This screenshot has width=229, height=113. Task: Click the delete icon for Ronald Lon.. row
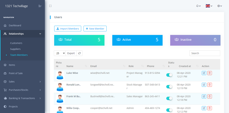(x=209, y=85)
